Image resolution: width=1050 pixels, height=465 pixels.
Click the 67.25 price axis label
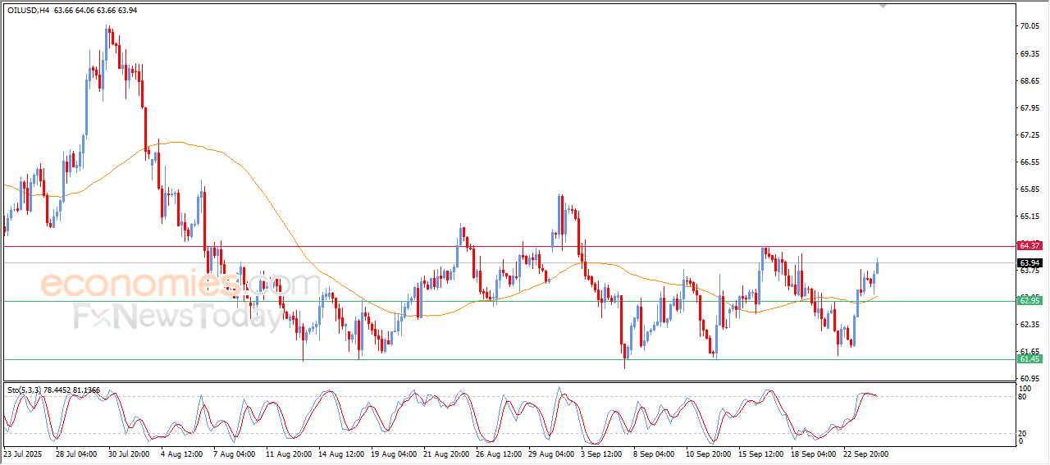[1030, 134]
